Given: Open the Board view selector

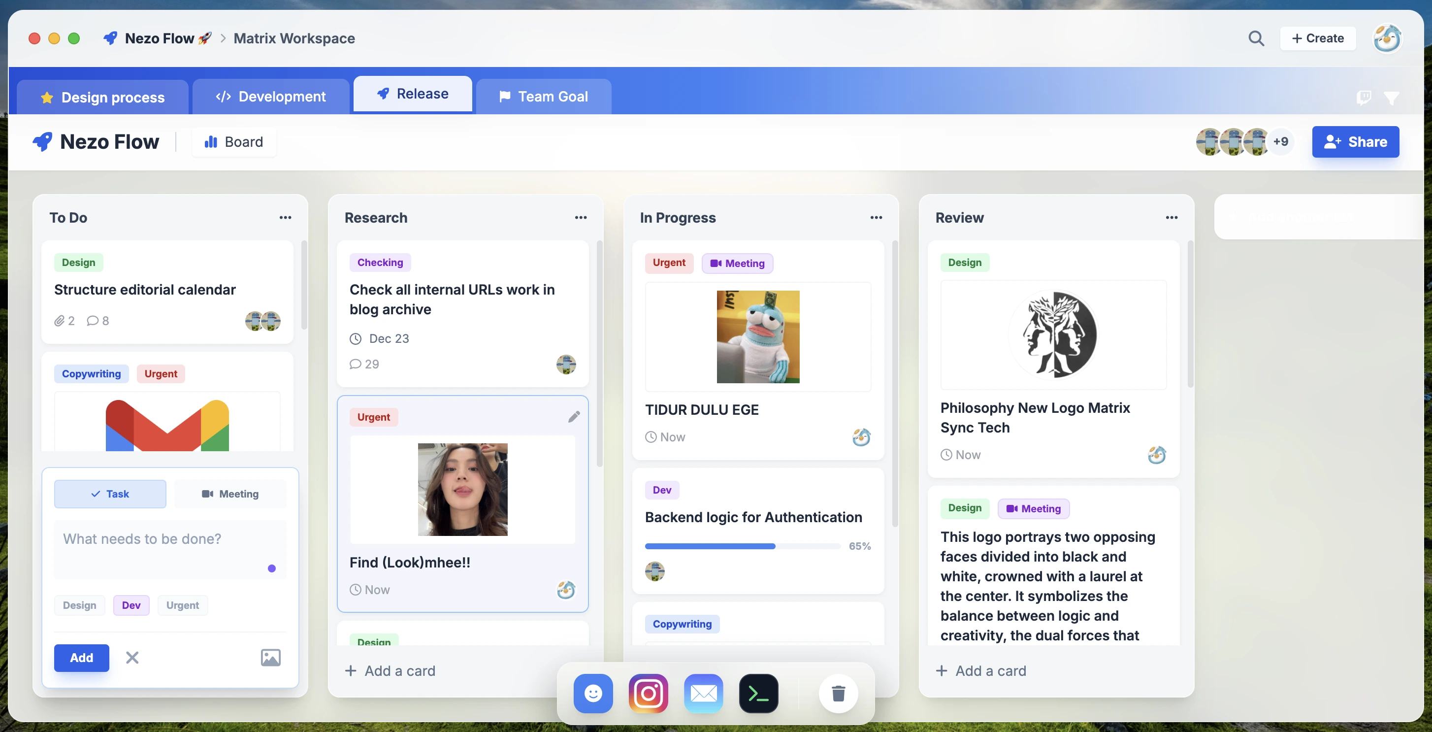Looking at the screenshot, I should coord(234,142).
